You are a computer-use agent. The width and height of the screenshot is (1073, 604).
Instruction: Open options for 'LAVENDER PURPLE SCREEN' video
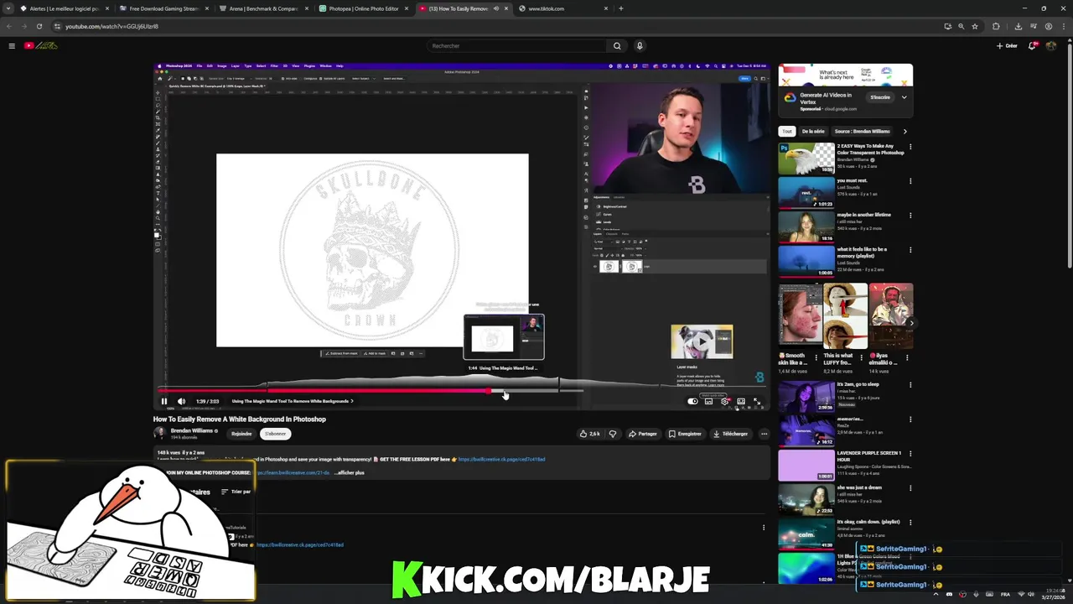tap(910, 454)
